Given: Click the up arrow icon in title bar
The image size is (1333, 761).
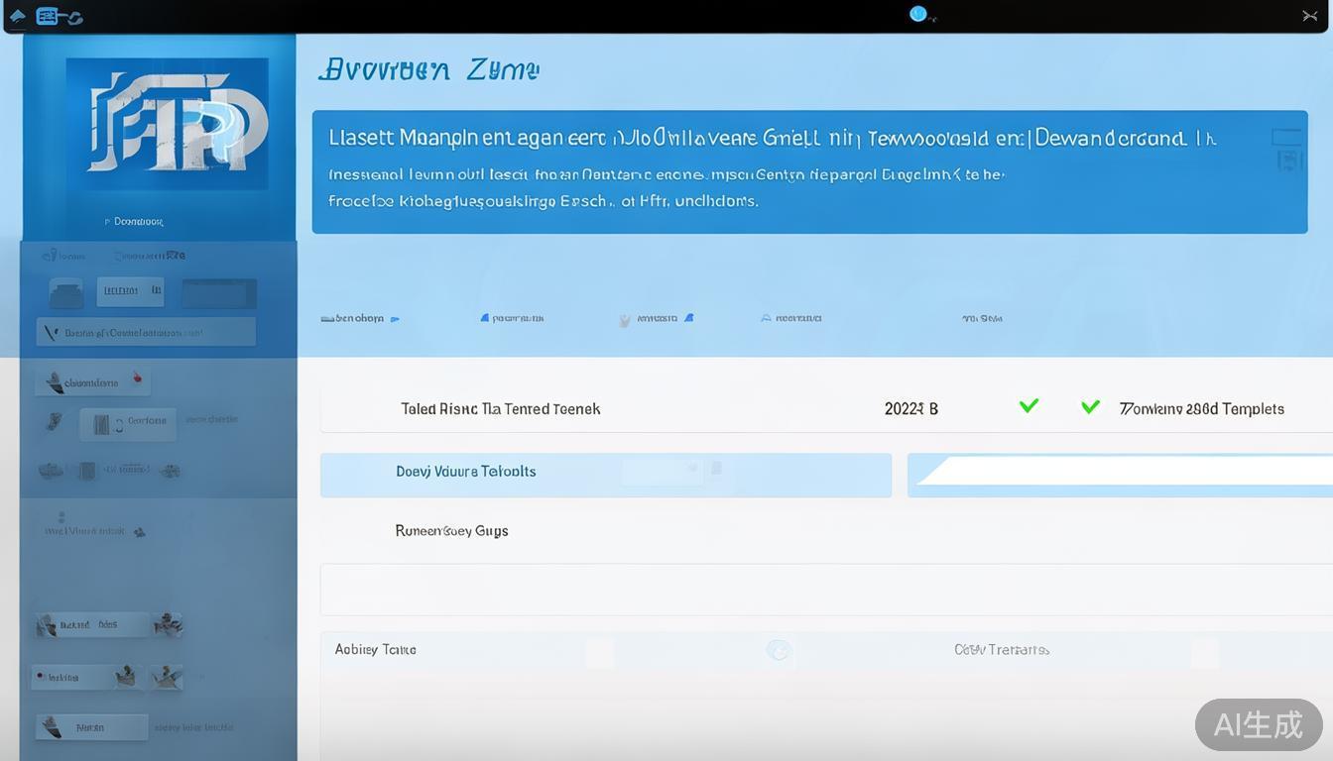Looking at the screenshot, I should click(17, 16).
